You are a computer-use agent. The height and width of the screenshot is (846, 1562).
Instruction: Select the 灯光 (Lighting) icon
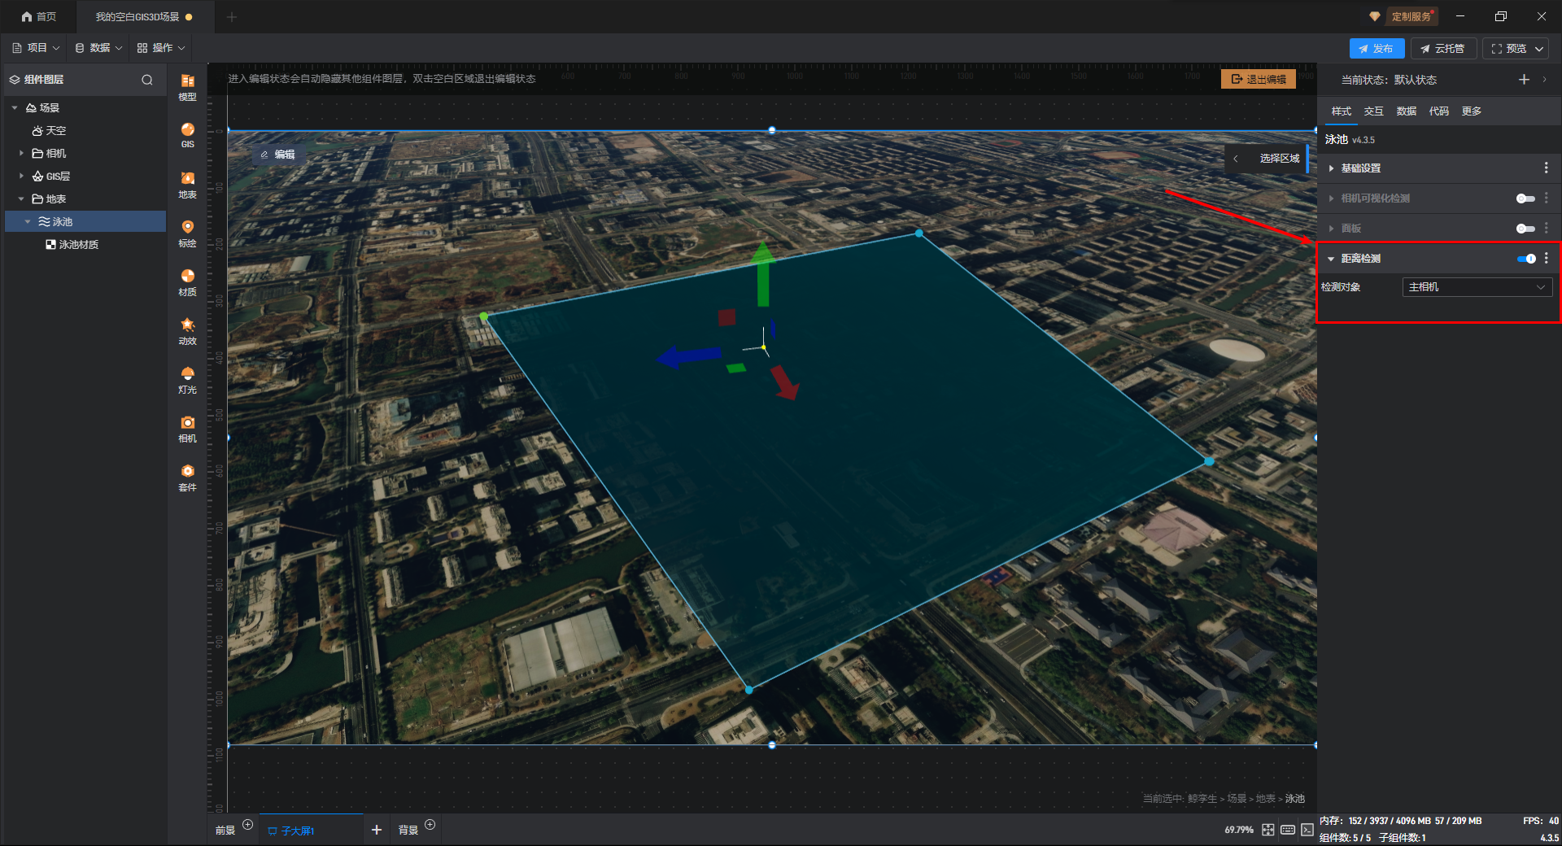[x=187, y=379]
